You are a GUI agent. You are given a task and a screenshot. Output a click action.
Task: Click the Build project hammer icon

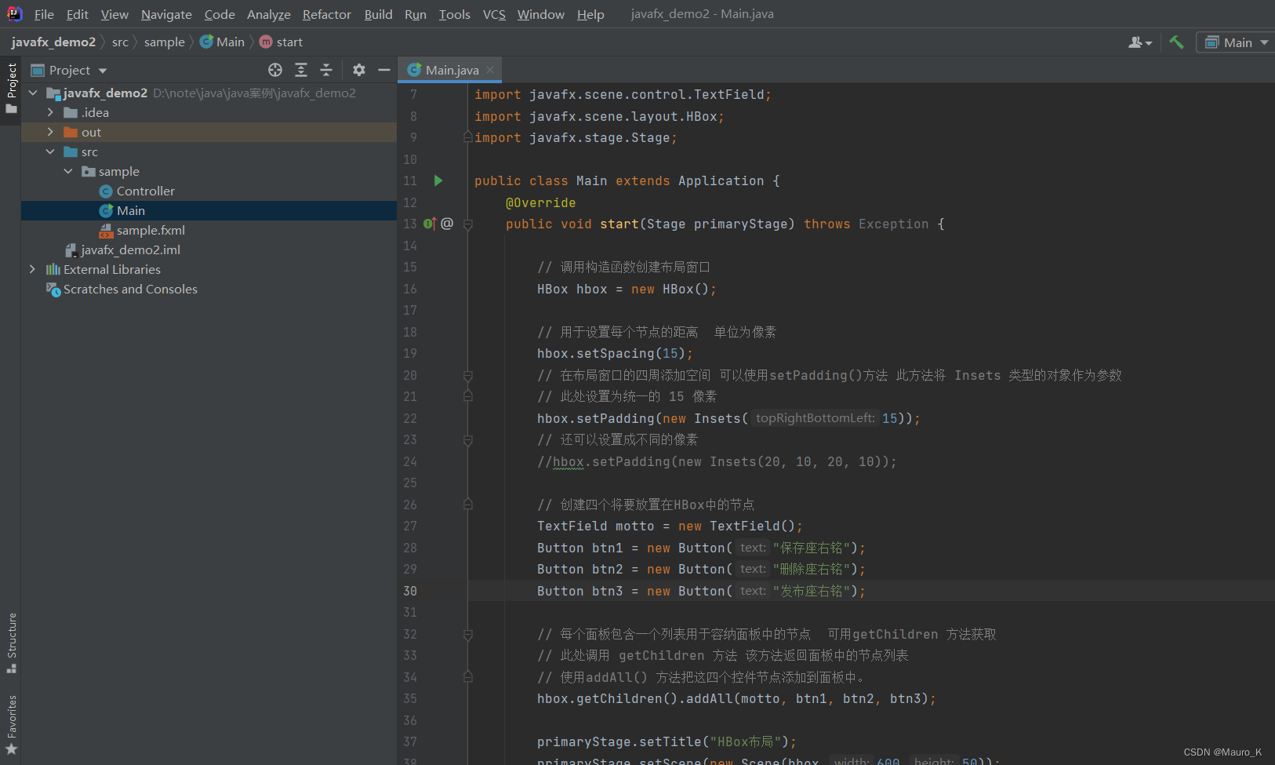[x=1176, y=42]
